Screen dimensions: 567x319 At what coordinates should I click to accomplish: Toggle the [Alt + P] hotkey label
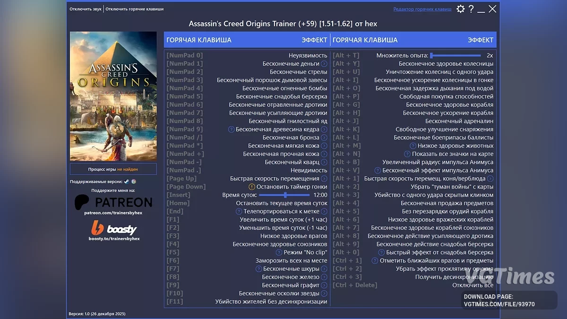(x=346, y=96)
